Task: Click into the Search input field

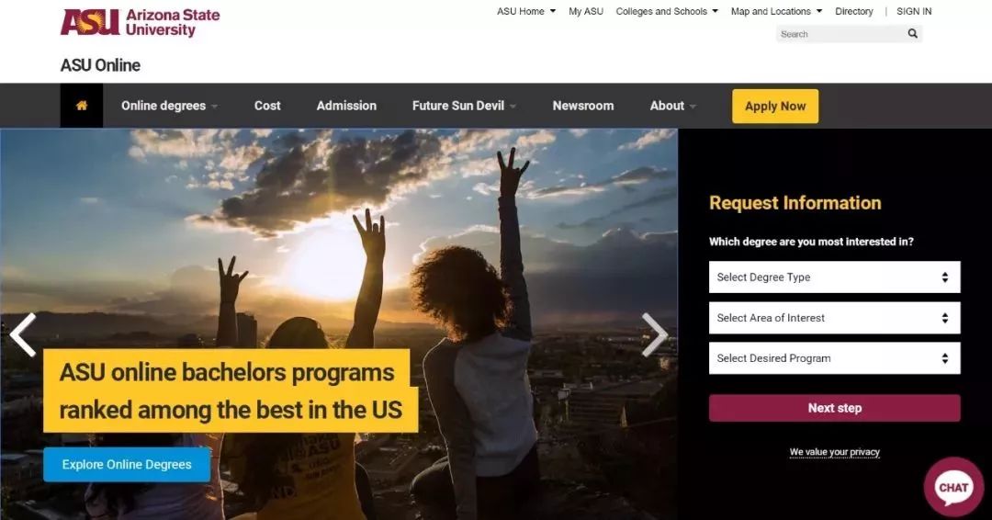Action: pyautogui.click(x=840, y=34)
